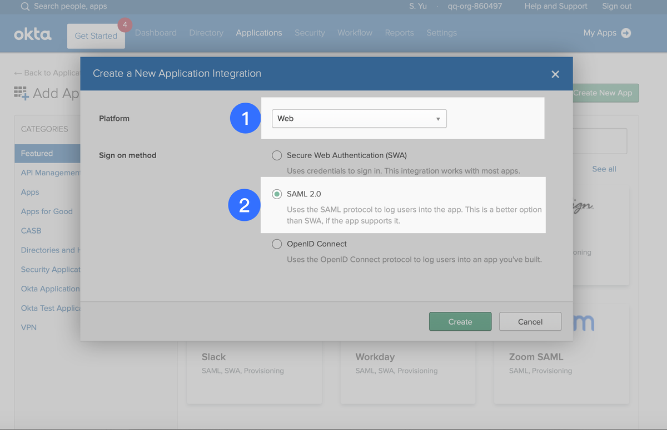Open Help and Support link
The height and width of the screenshot is (430, 667).
pos(555,6)
